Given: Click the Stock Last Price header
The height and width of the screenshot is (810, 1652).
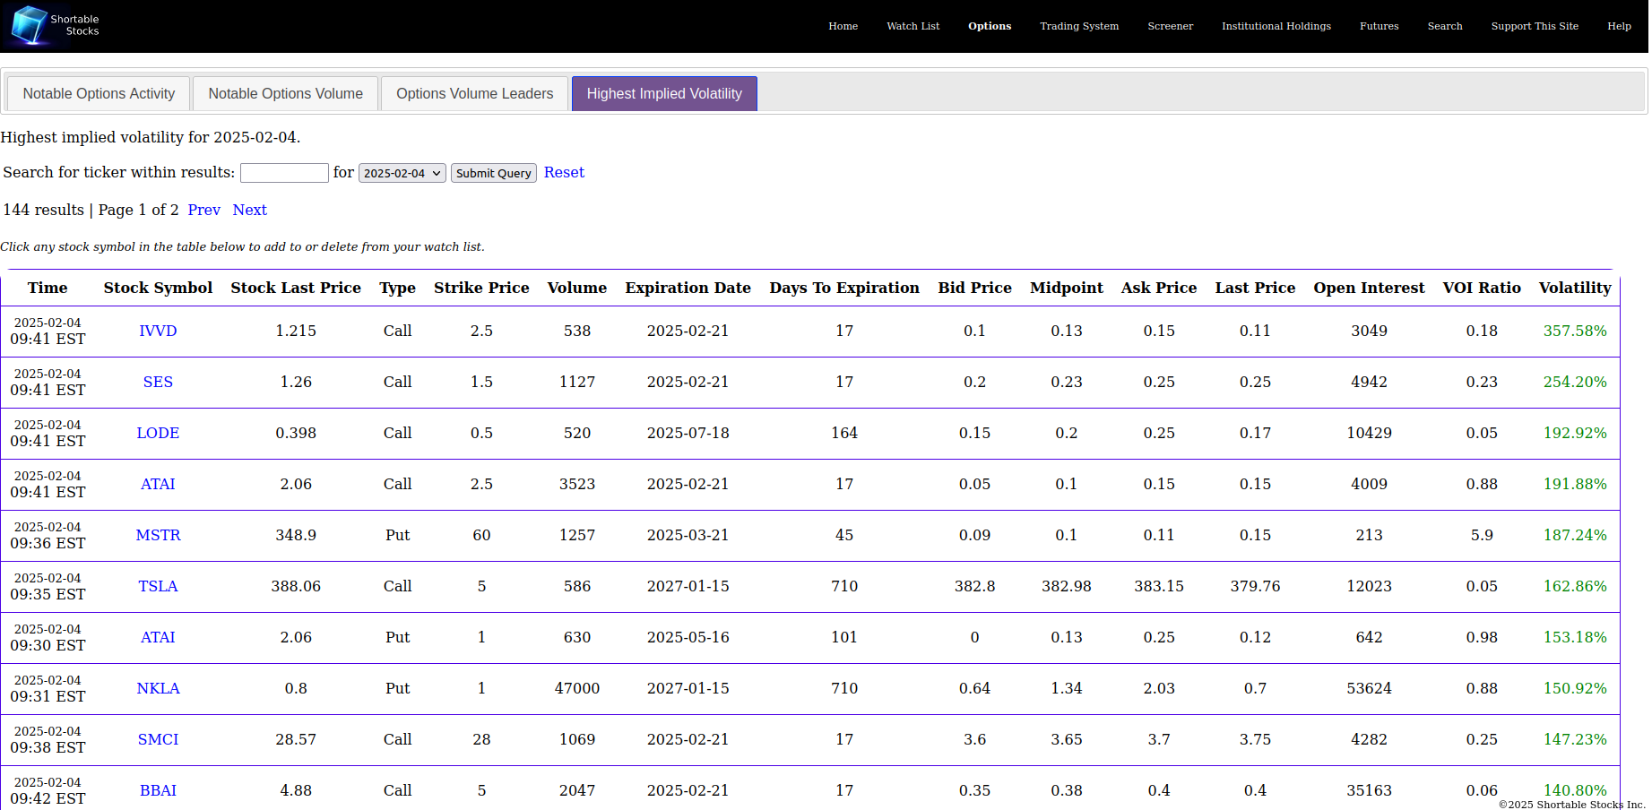Looking at the screenshot, I should (x=296, y=288).
